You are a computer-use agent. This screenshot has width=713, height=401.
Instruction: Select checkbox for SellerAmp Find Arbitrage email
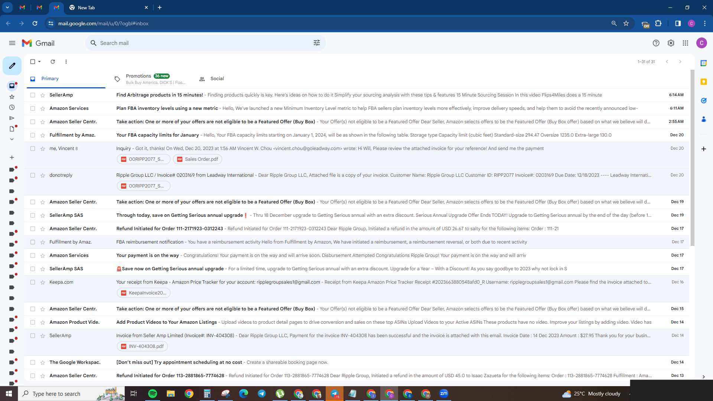tap(33, 95)
